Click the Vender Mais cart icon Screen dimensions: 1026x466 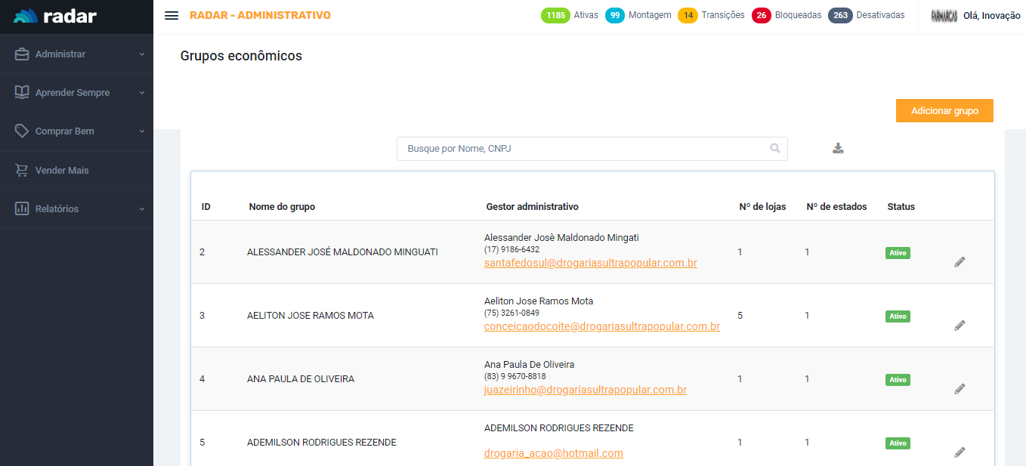coord(22,171)
